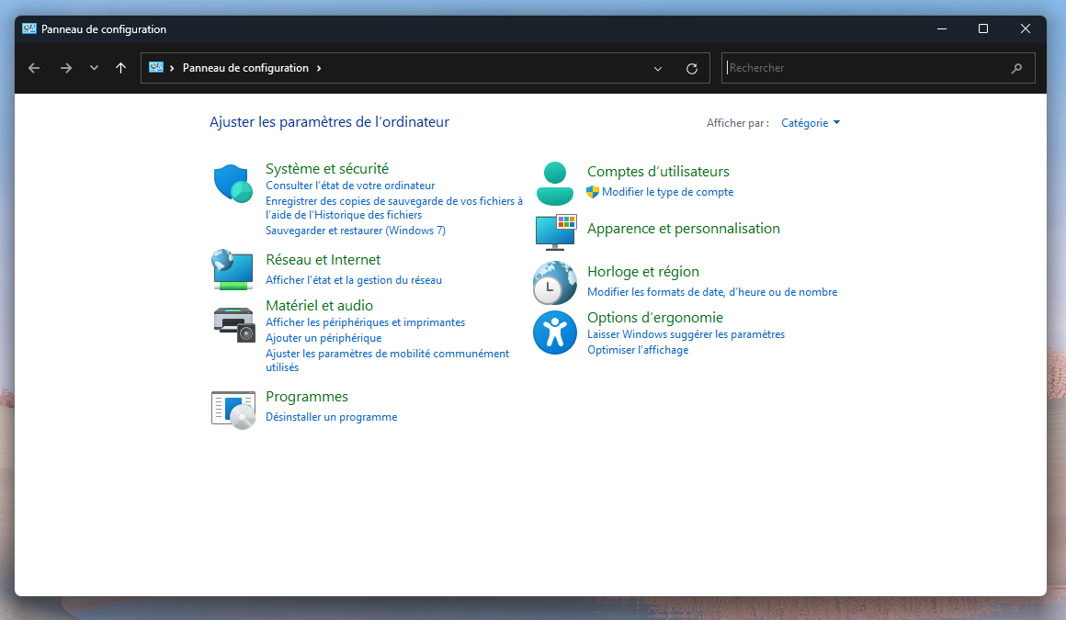Click the back navigation arrow
Viewport: 1066px width, 620px height.
pyautogui.click(x=34, y=68)
